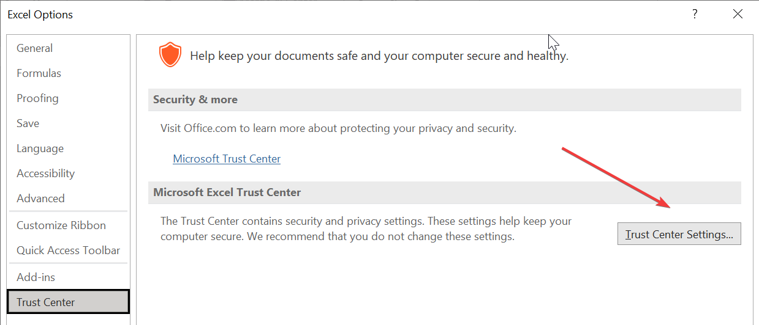The width and height of the screenshot is (759, 325).
Task: Show the Advanced options page
Action: tap(40, 199)
